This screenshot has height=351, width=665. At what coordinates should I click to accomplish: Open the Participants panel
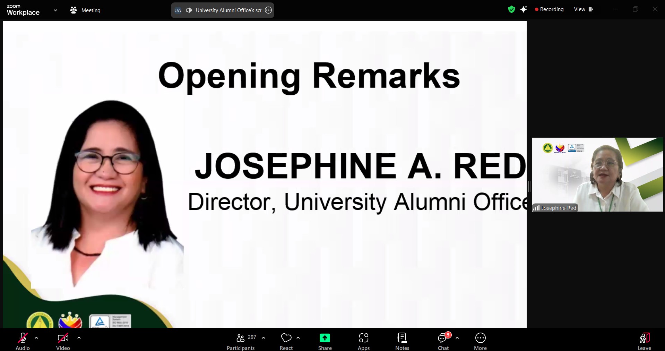coord(241,342)
